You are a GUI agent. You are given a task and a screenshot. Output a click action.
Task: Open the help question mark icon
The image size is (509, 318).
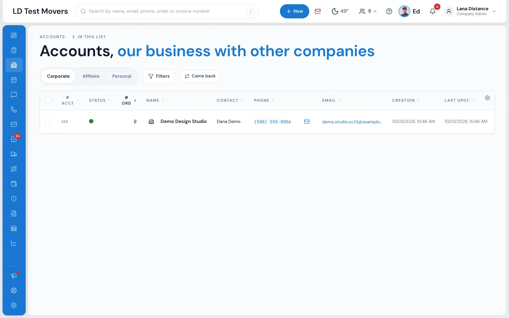coord(389,11)
